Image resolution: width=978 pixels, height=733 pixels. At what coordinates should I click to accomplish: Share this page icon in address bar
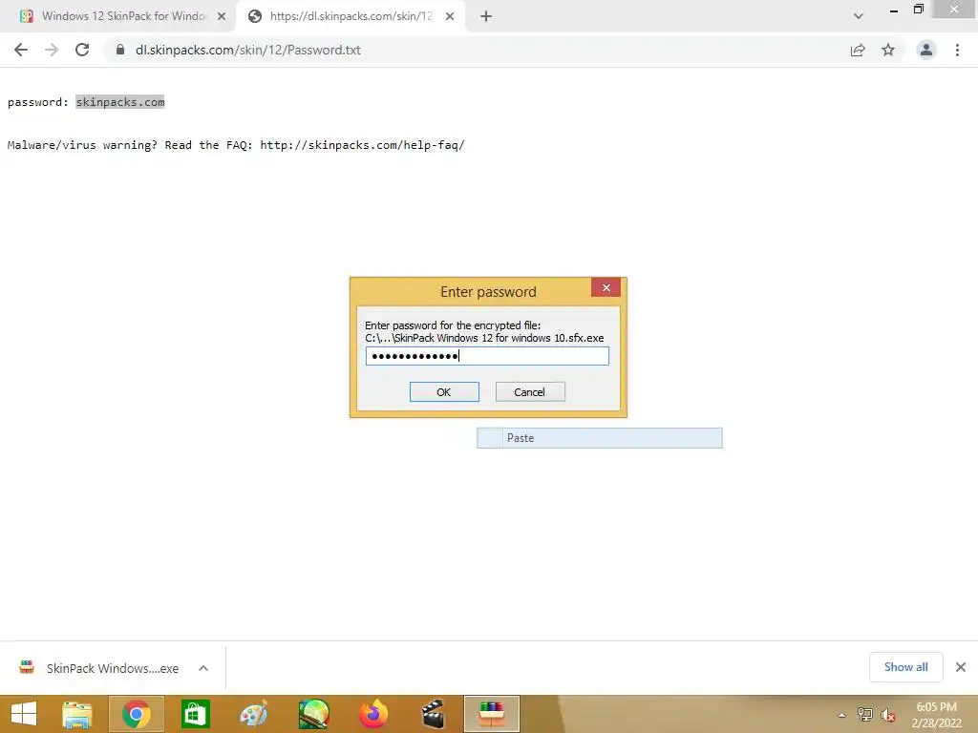[858, 50]
